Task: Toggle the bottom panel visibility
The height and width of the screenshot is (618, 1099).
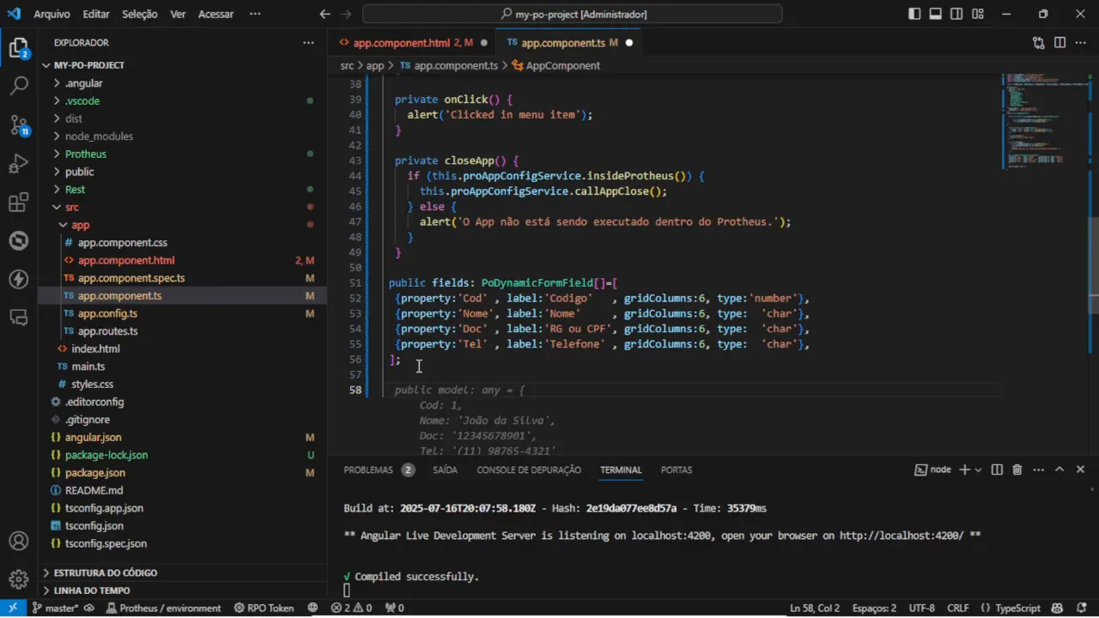Action: (935, 14)
